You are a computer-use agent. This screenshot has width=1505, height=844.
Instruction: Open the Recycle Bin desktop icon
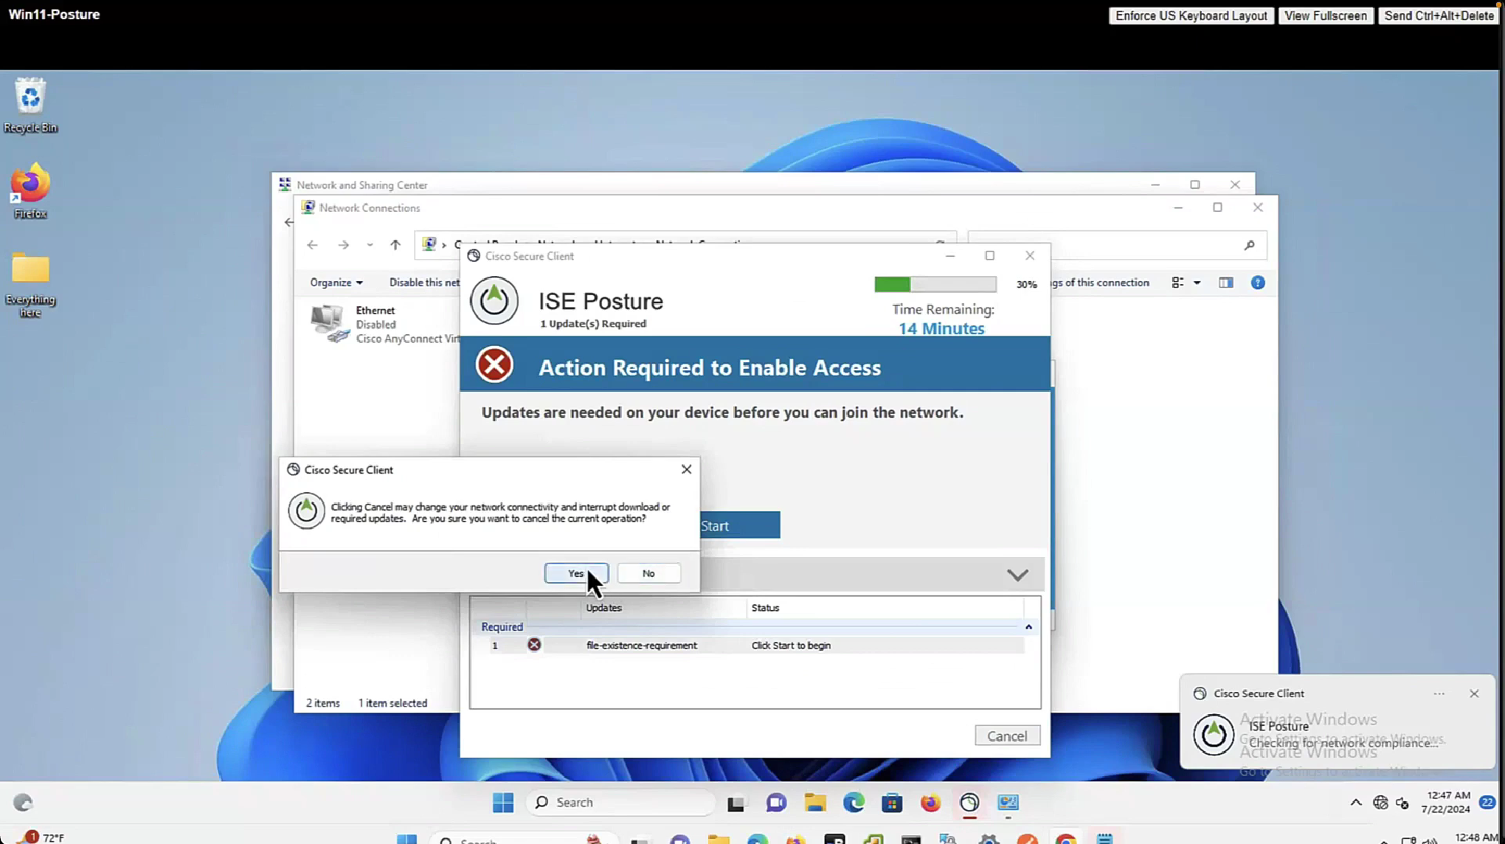pyautogui.click(x=30, y=105)
